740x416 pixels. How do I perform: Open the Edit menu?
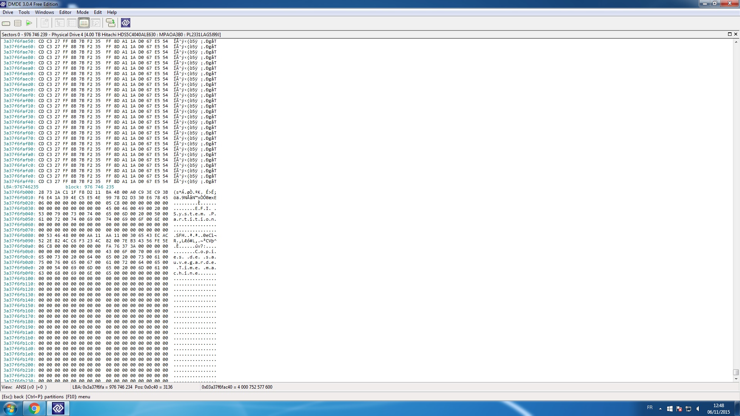point(98,12)
